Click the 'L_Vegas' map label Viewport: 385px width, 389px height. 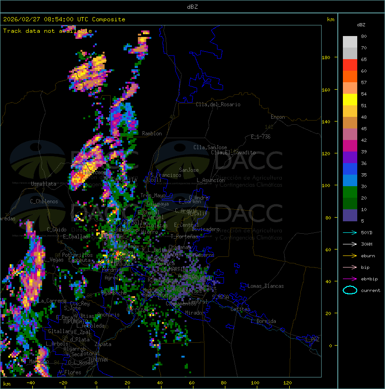click(x=54, y=260)
